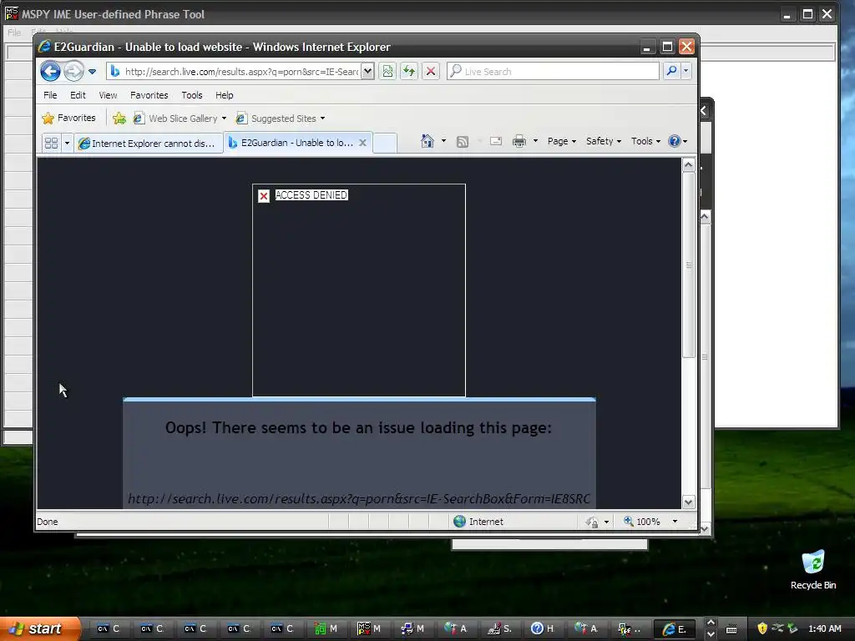855x641 pixels.
Task: Go back with the Back arrow button
Action: click(x=50, y=72)
